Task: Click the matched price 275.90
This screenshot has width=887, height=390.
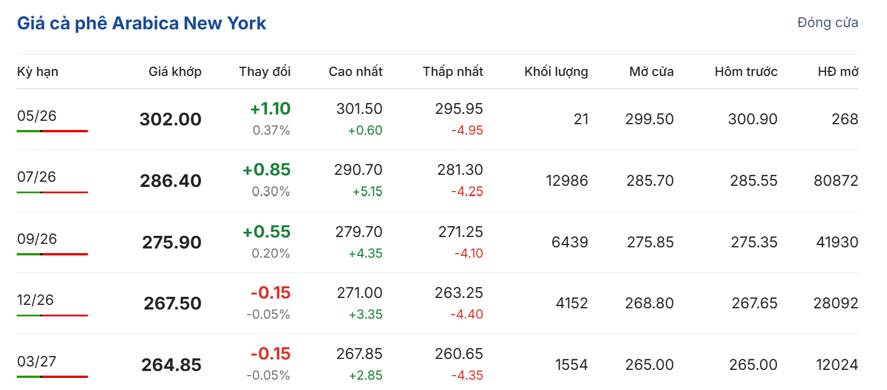Action: click(172, 242)
